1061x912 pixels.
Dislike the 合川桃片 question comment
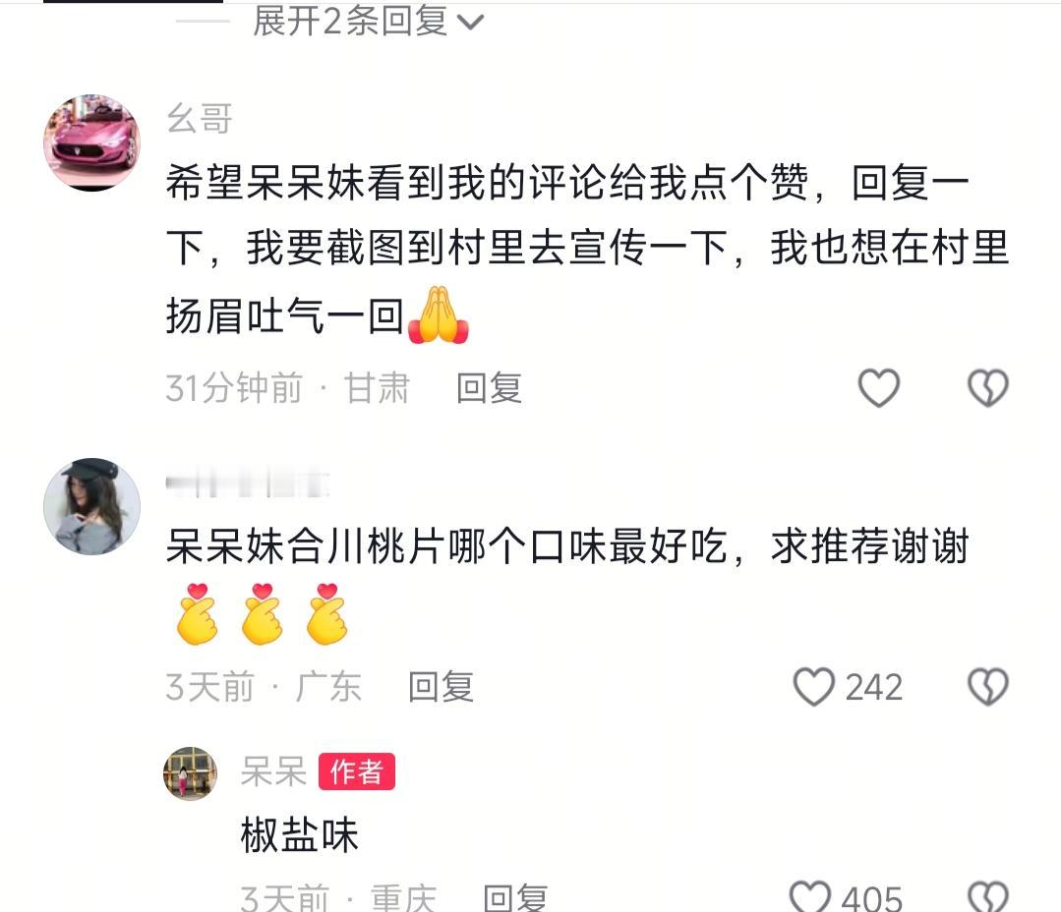988,688
